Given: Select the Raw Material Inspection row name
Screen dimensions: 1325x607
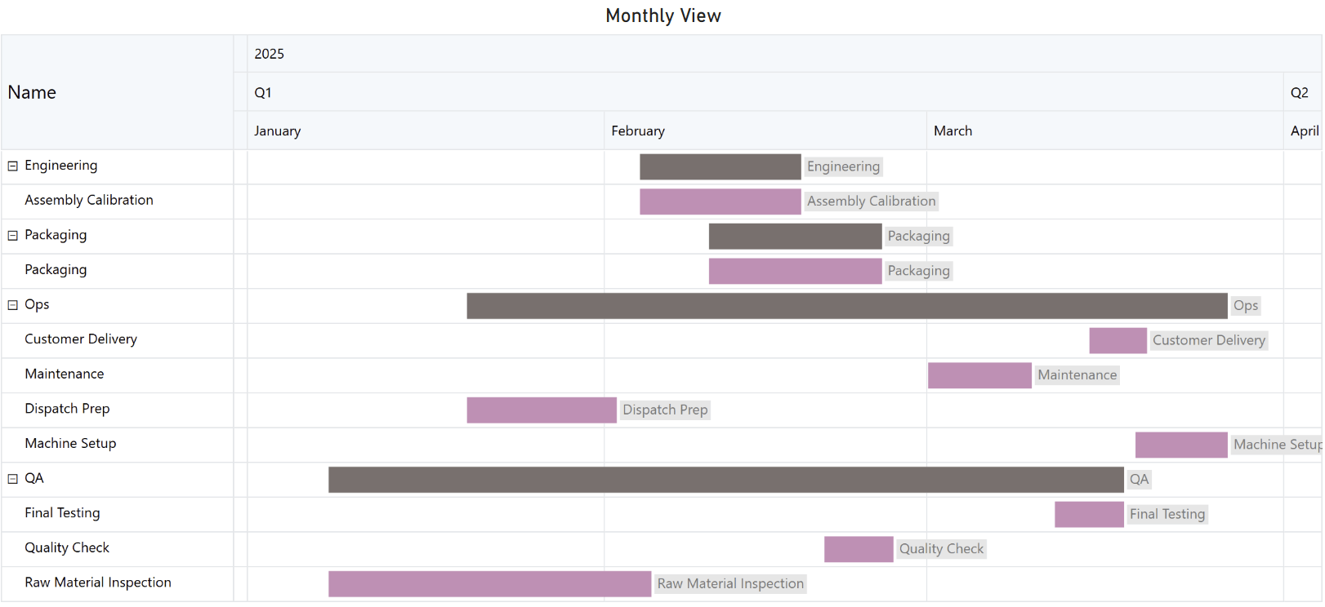Looking at the screenshot, I should [98, 583].
